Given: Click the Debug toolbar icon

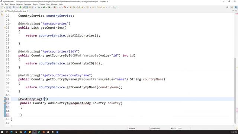Looking at the screenshot, I should pyautogui.click(x=39, y=7).
